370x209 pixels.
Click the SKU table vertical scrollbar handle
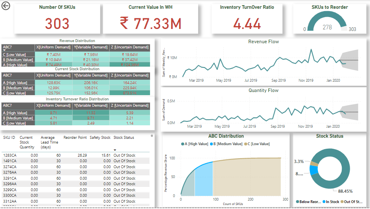(x=152, y=136)
